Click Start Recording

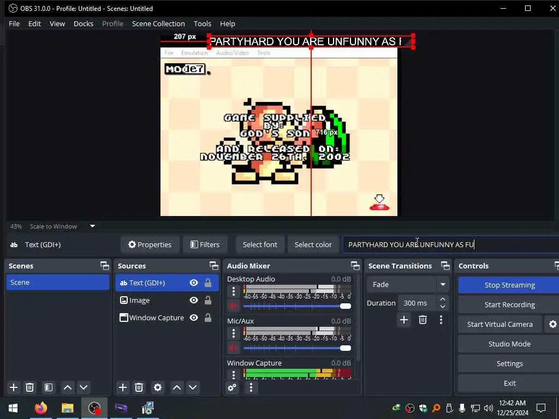tap(509, 304)
